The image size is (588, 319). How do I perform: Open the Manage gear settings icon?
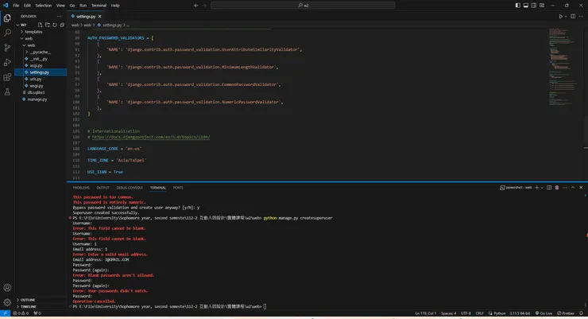coord(8,302)
